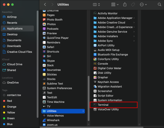The height and width of the screenshot is (128, 164).
Task: Open the group-by options dropdown
Action: click(x=115, y=4)
